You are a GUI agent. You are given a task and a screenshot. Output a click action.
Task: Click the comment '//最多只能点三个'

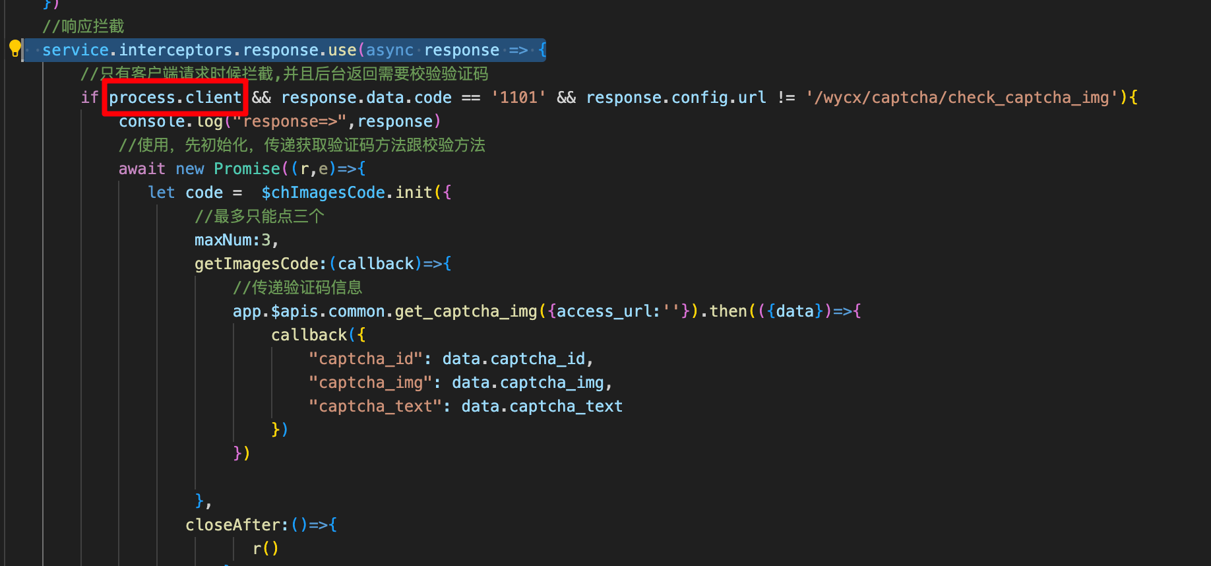tap(259, 216)
